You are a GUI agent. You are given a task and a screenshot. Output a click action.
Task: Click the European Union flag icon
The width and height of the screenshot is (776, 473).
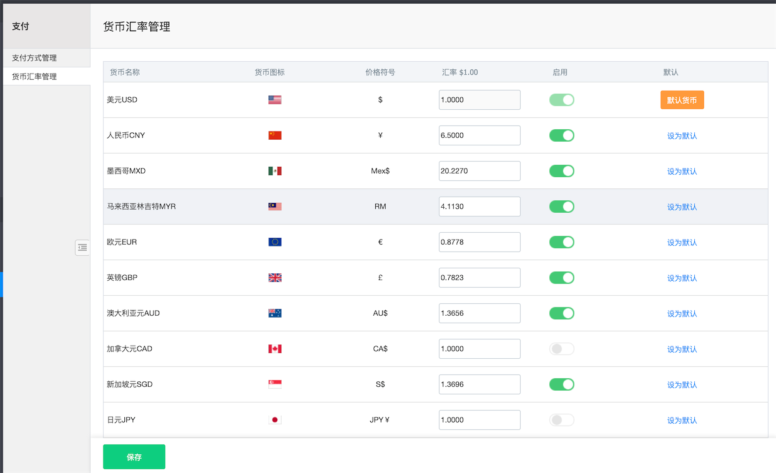click(x=275, y=242)
